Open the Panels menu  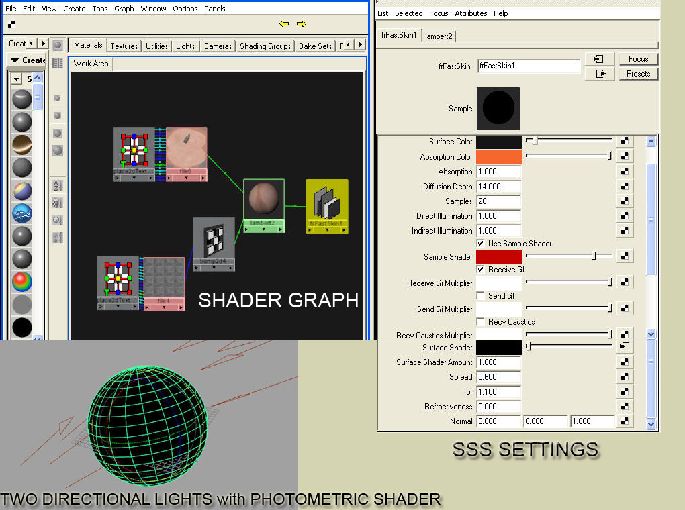[x=214, y=9]
